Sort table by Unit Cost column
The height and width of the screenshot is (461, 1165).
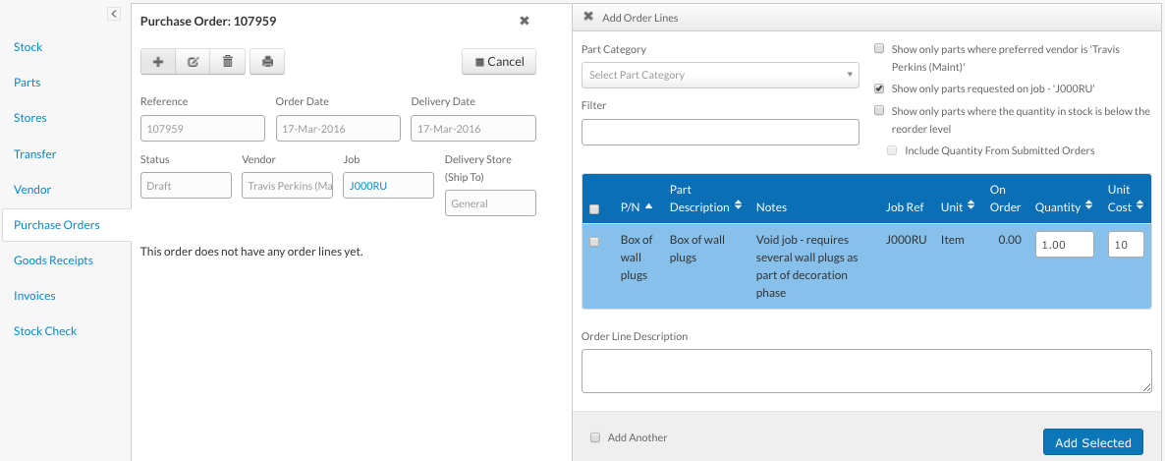tap(1125, 199)
